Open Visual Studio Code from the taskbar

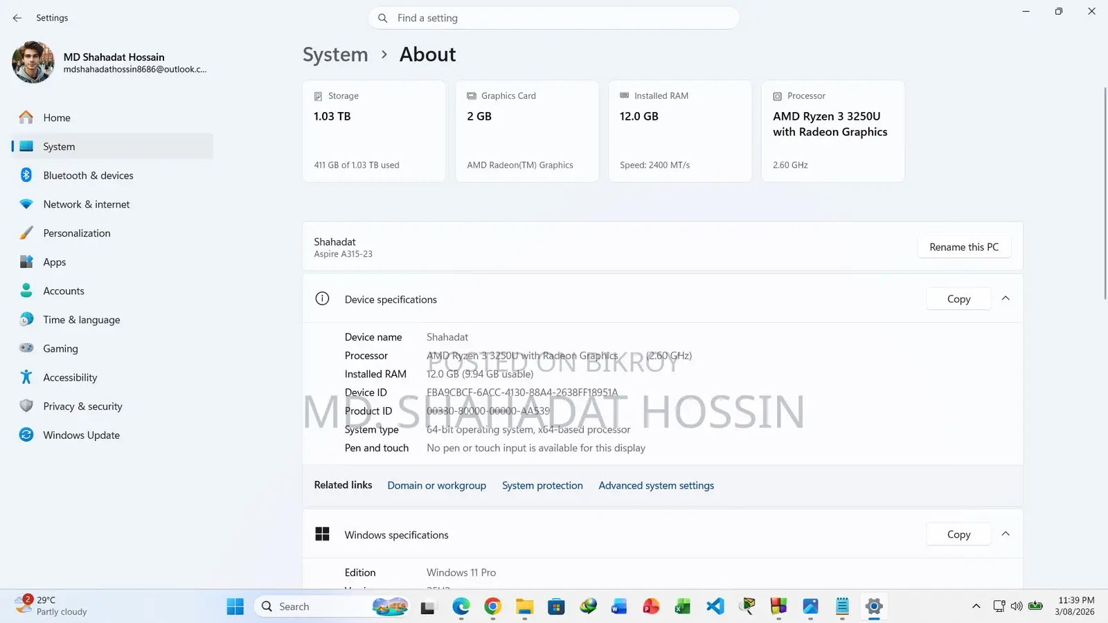(715, 607)
